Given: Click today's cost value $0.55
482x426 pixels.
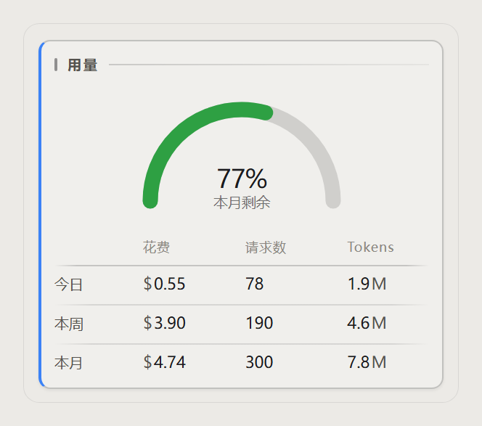Looking at the screenshot, I should point(164,283).
